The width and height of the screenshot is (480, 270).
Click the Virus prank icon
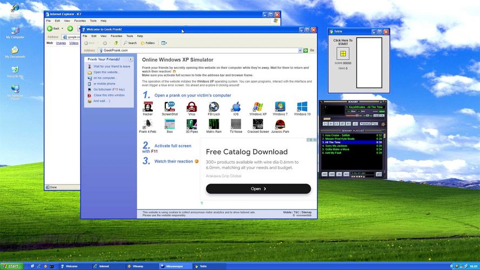point(192,107)
